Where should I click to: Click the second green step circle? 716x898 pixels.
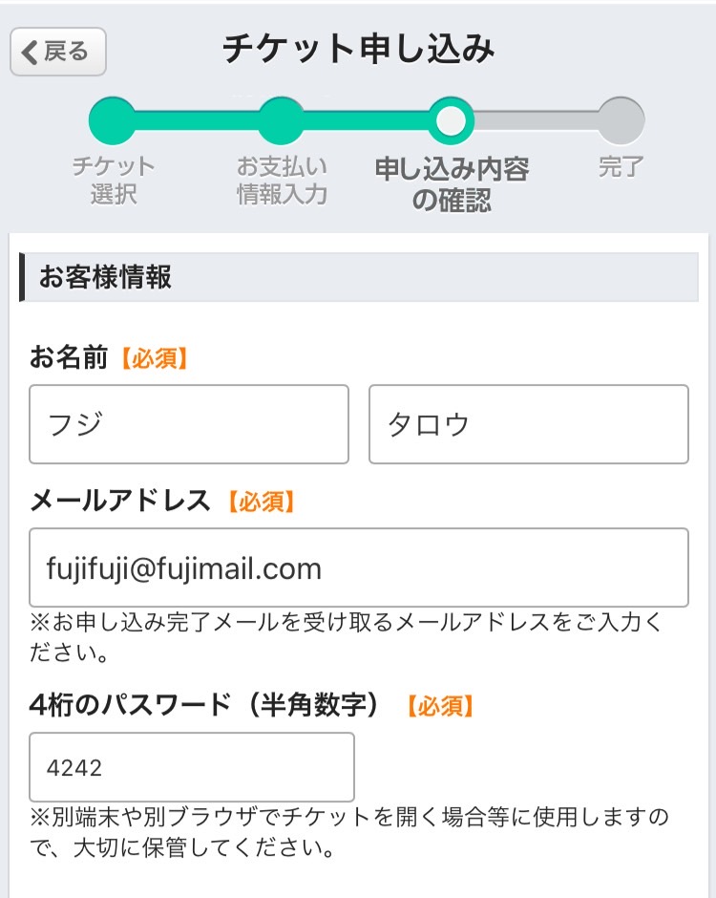click(x=281, y=120)
